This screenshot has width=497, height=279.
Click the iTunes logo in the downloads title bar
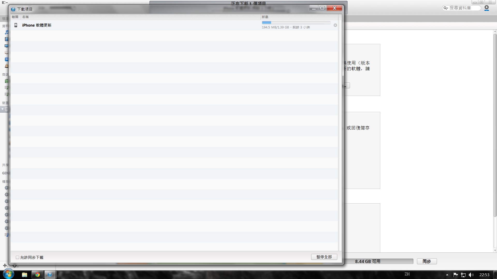(x=13, y=9)
